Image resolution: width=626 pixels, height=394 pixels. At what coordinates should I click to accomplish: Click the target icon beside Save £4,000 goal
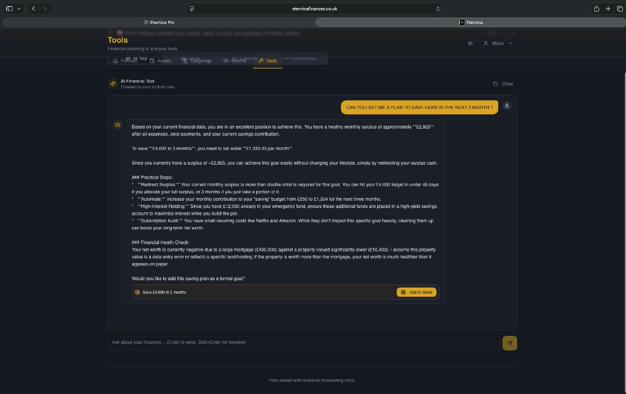(138, 292)
